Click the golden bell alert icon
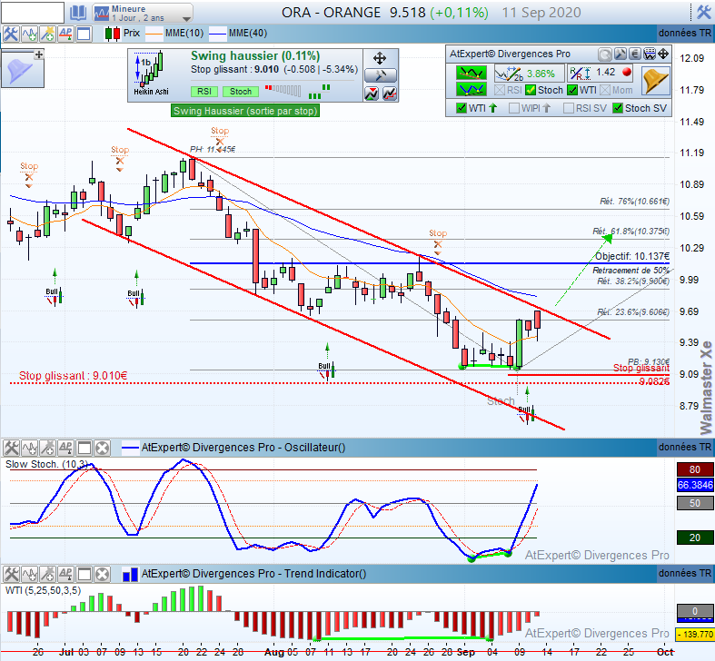The height and width of the screenshot is (661, 715). pyautogui.click(x=655, y=81)
